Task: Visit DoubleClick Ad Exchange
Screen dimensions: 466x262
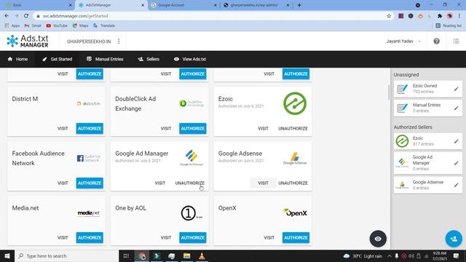Action: pos(166,129)
